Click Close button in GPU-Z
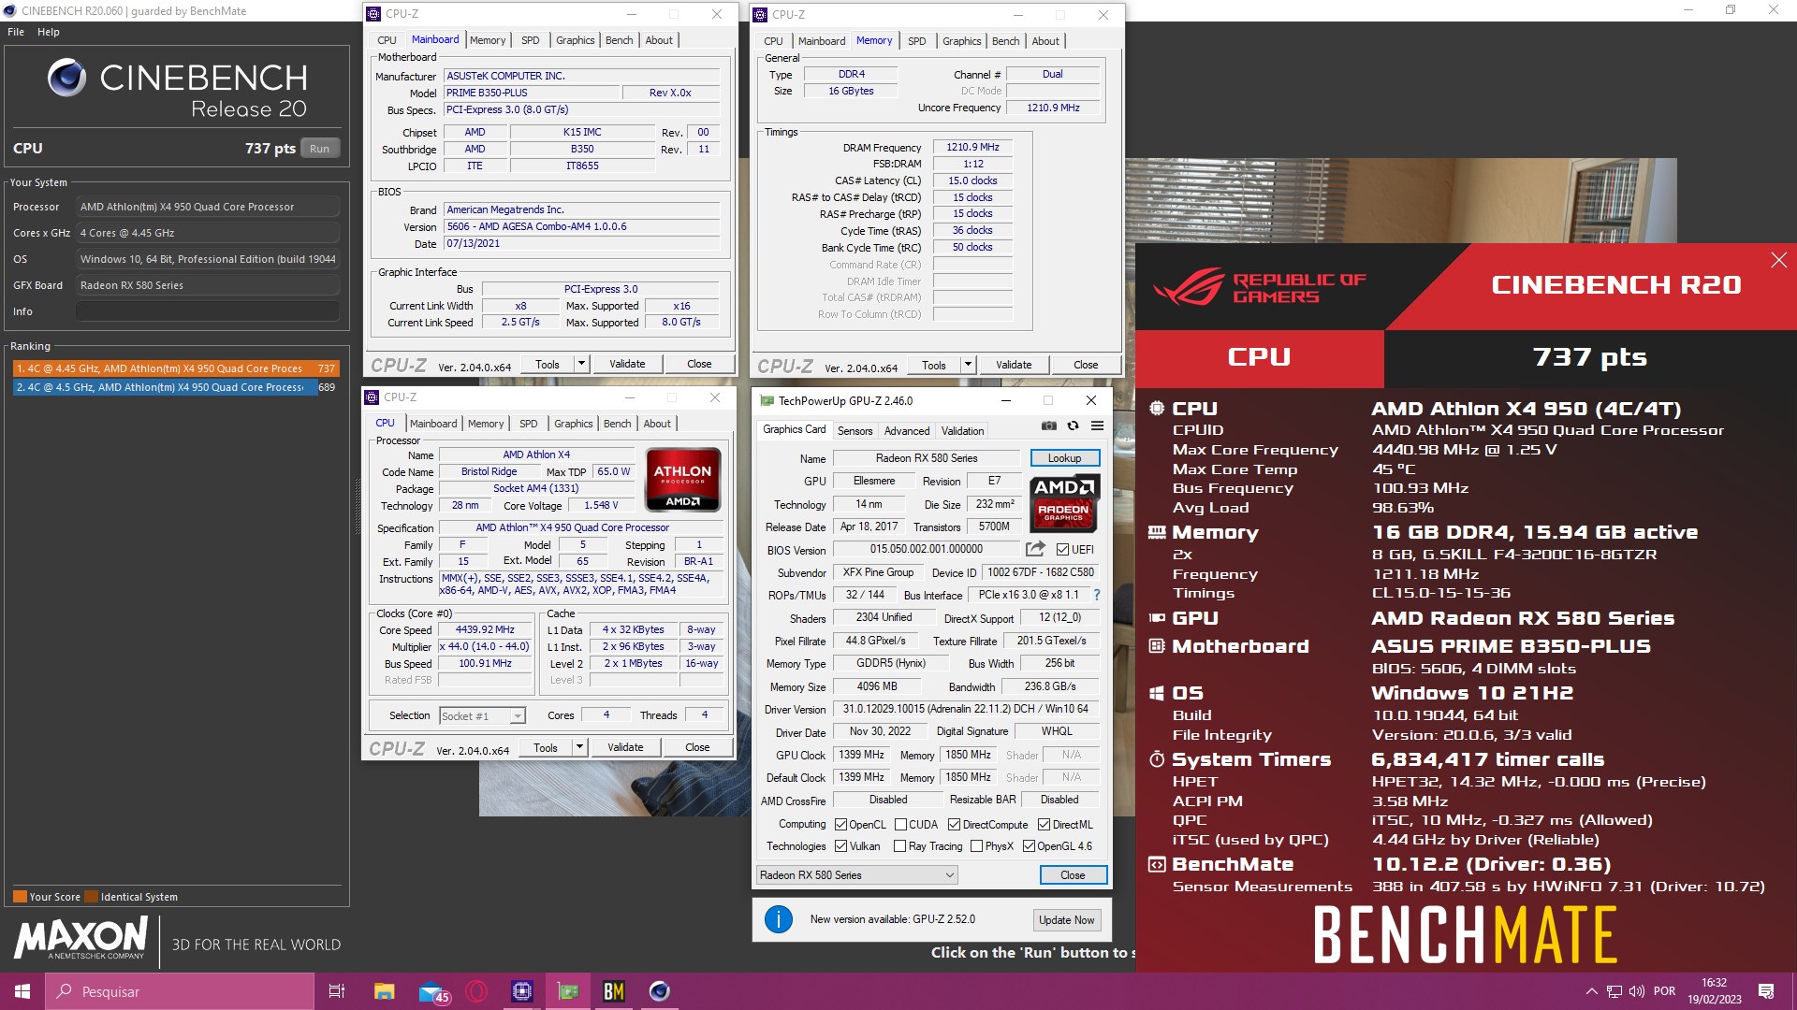This screenshot has height=1010, width=1797. point(1073,875)
